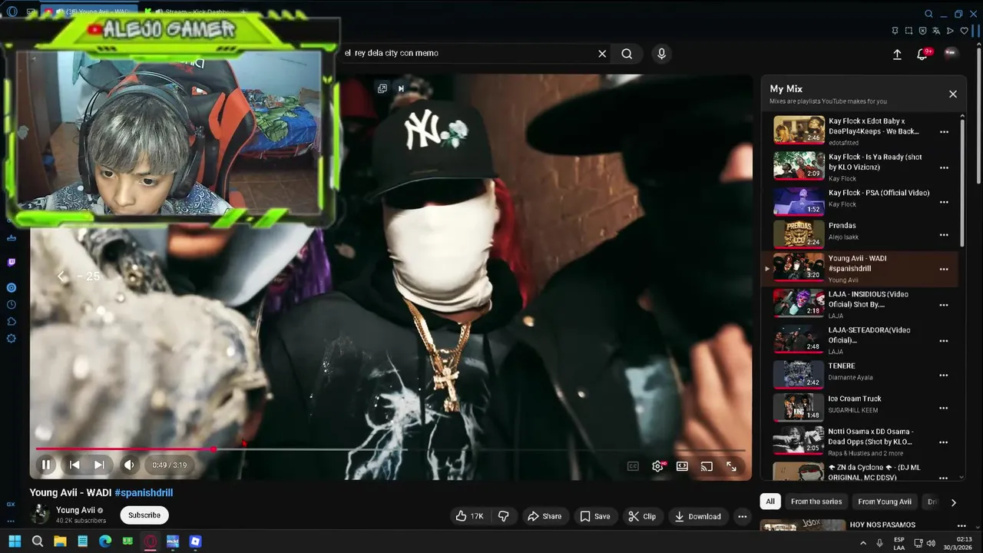Dislike the video thumbs-down

[504, 516]
